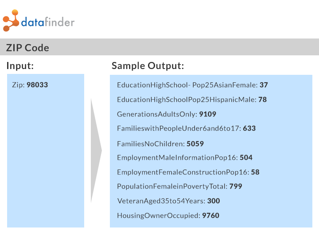Click the bold 9760 housing value

[x=210, y=216]
